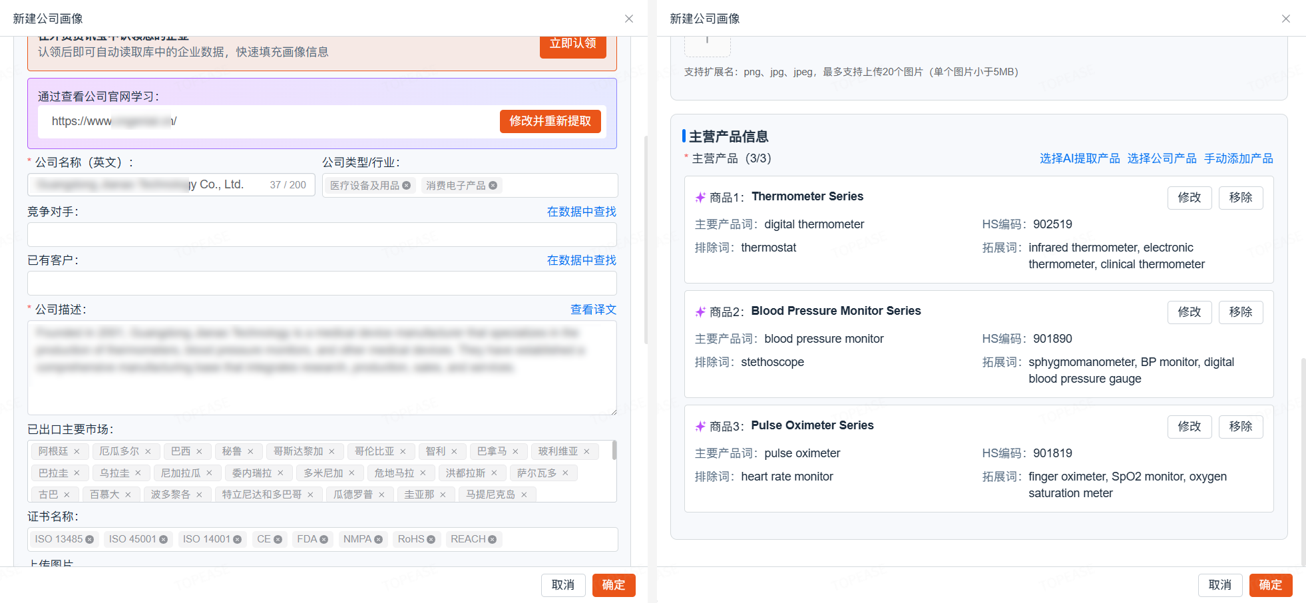Remove 秘鲁 market tag

point(250,451)
